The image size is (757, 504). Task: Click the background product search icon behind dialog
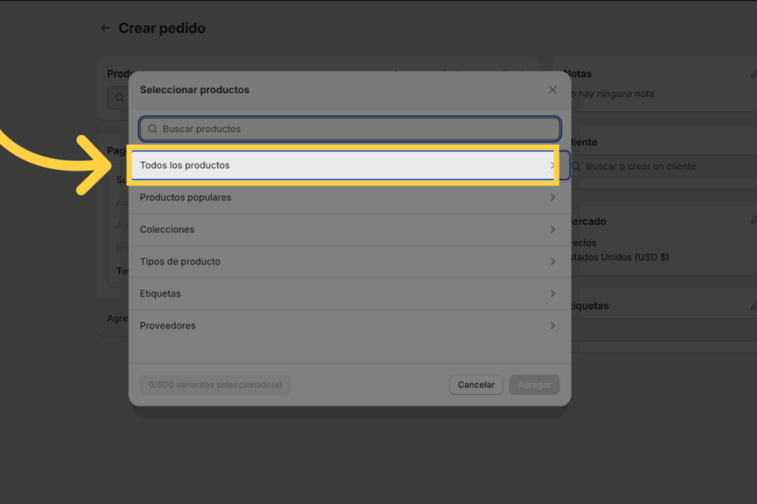(120, 98)
